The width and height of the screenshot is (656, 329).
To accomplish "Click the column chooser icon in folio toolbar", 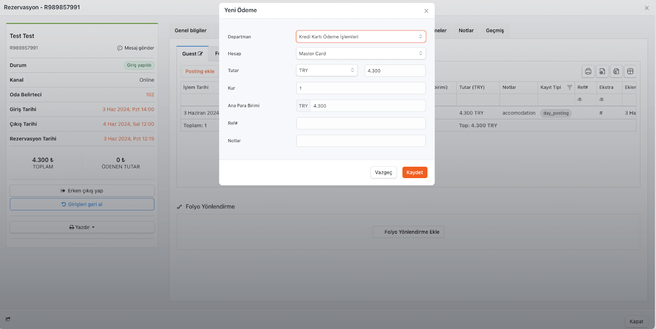I will pos(630,72).
